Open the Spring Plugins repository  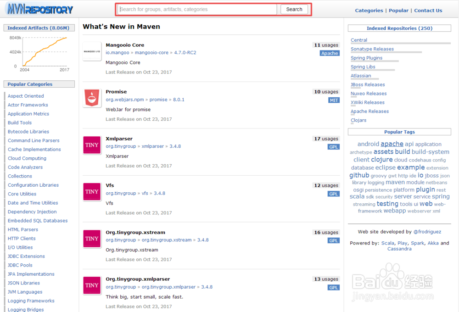[366, 58]
